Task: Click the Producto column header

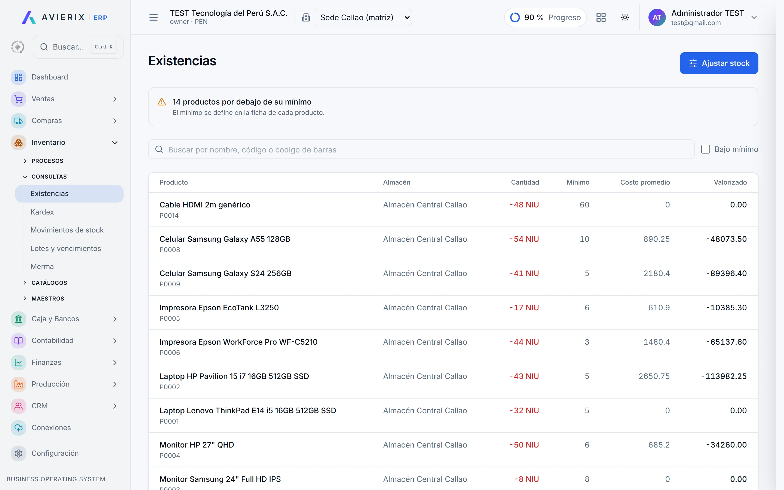Action: 174,182
